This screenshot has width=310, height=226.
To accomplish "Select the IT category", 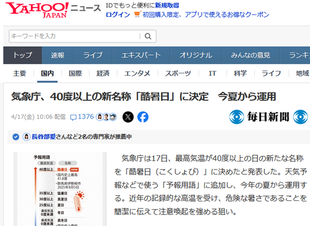I will (x=212, y=73).
